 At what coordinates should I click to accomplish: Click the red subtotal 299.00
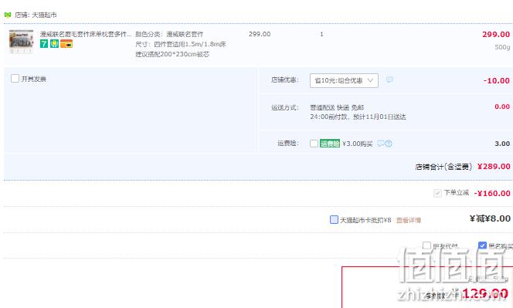496,34
